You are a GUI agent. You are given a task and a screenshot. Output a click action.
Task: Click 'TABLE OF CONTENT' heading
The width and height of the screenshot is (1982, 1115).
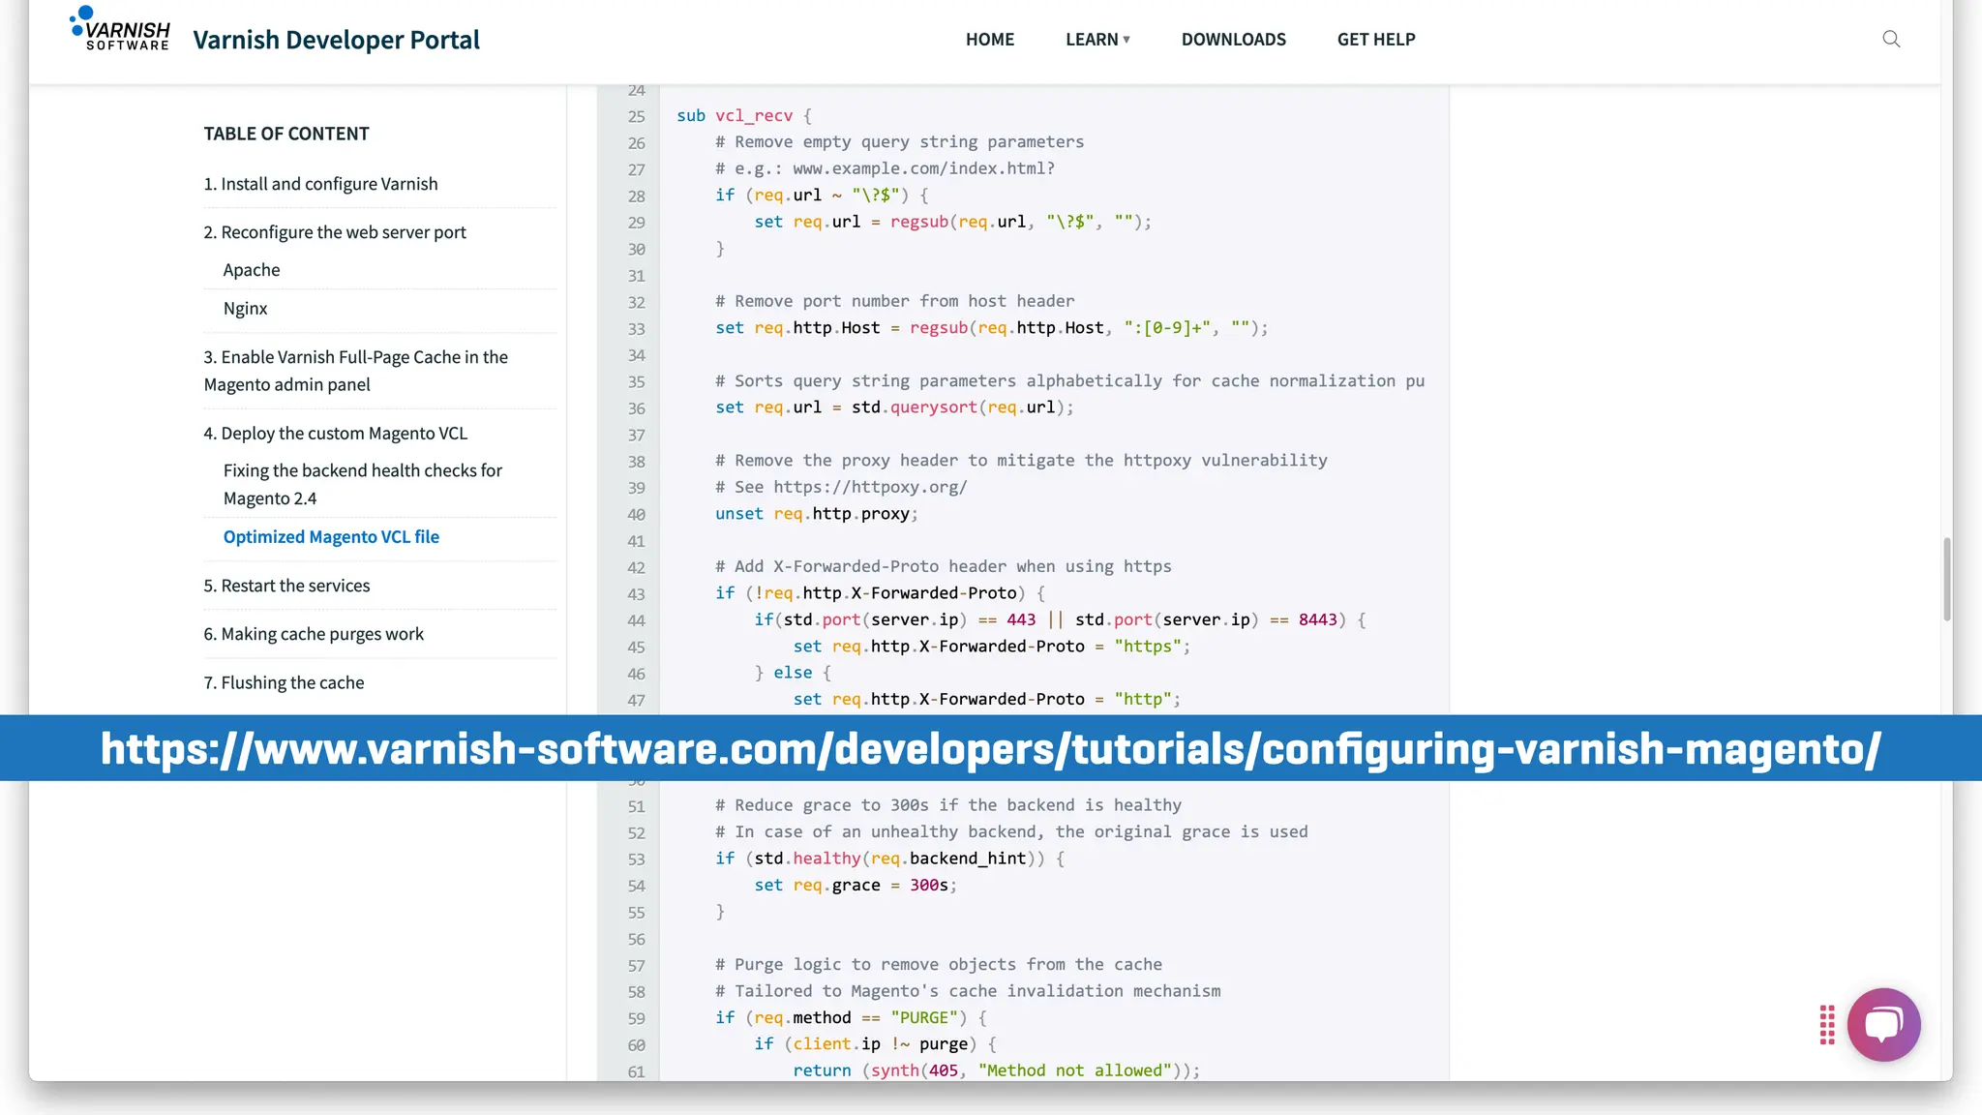coord(286,134)
